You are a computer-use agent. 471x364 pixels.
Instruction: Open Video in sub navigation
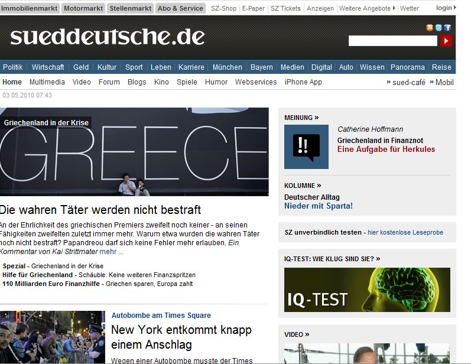pyautogui.click(x=82, y=82)
